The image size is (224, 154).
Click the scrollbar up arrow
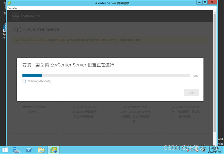pos(215,12)
